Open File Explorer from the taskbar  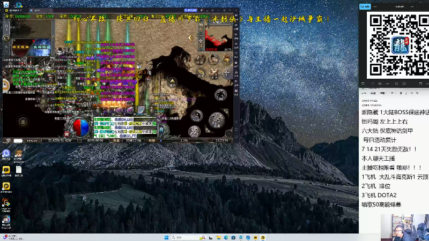tap(219, 237)
